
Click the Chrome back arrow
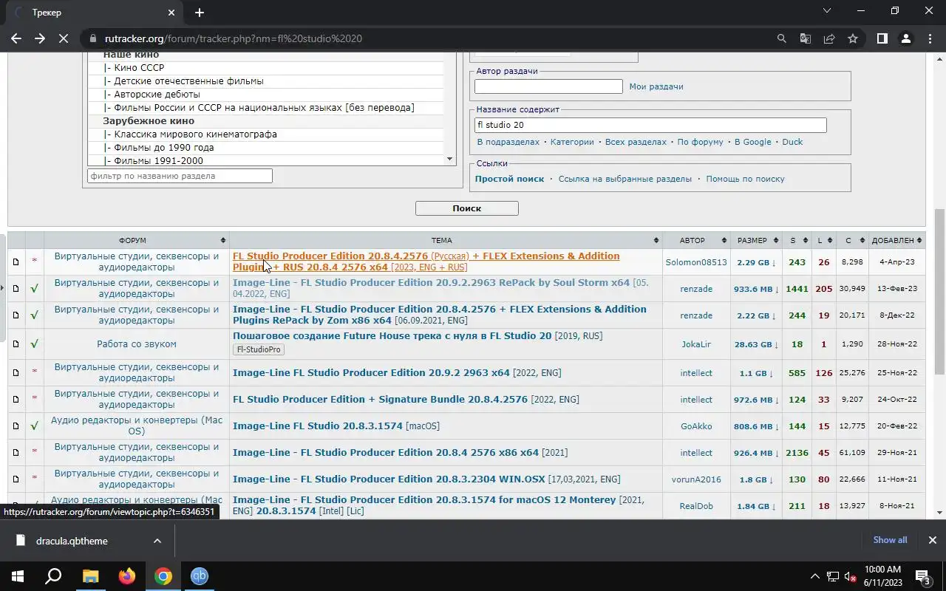16,38
